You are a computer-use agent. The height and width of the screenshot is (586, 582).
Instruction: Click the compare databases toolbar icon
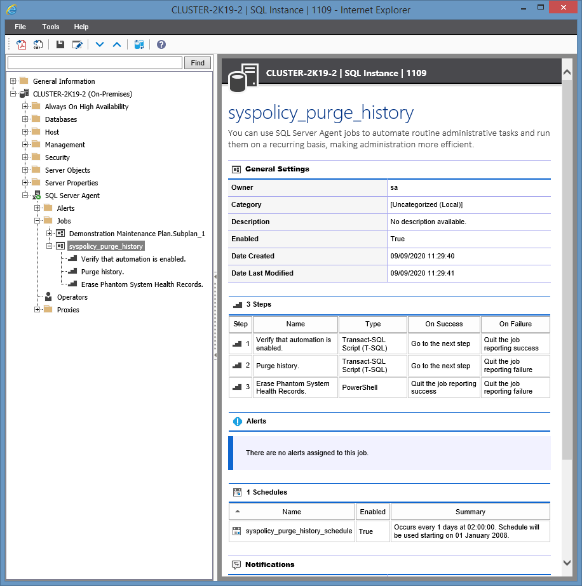pyautogui.click(x=139, y=44)
